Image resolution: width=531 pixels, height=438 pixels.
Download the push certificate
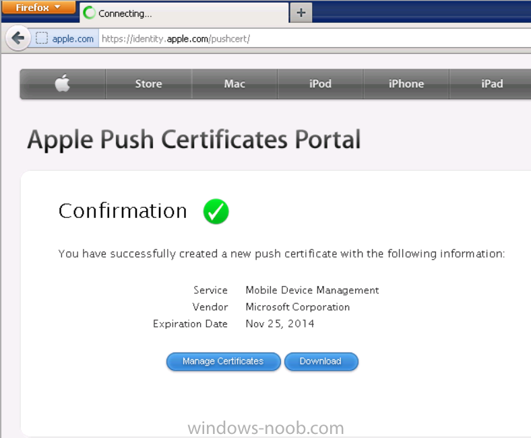[321, 361]
